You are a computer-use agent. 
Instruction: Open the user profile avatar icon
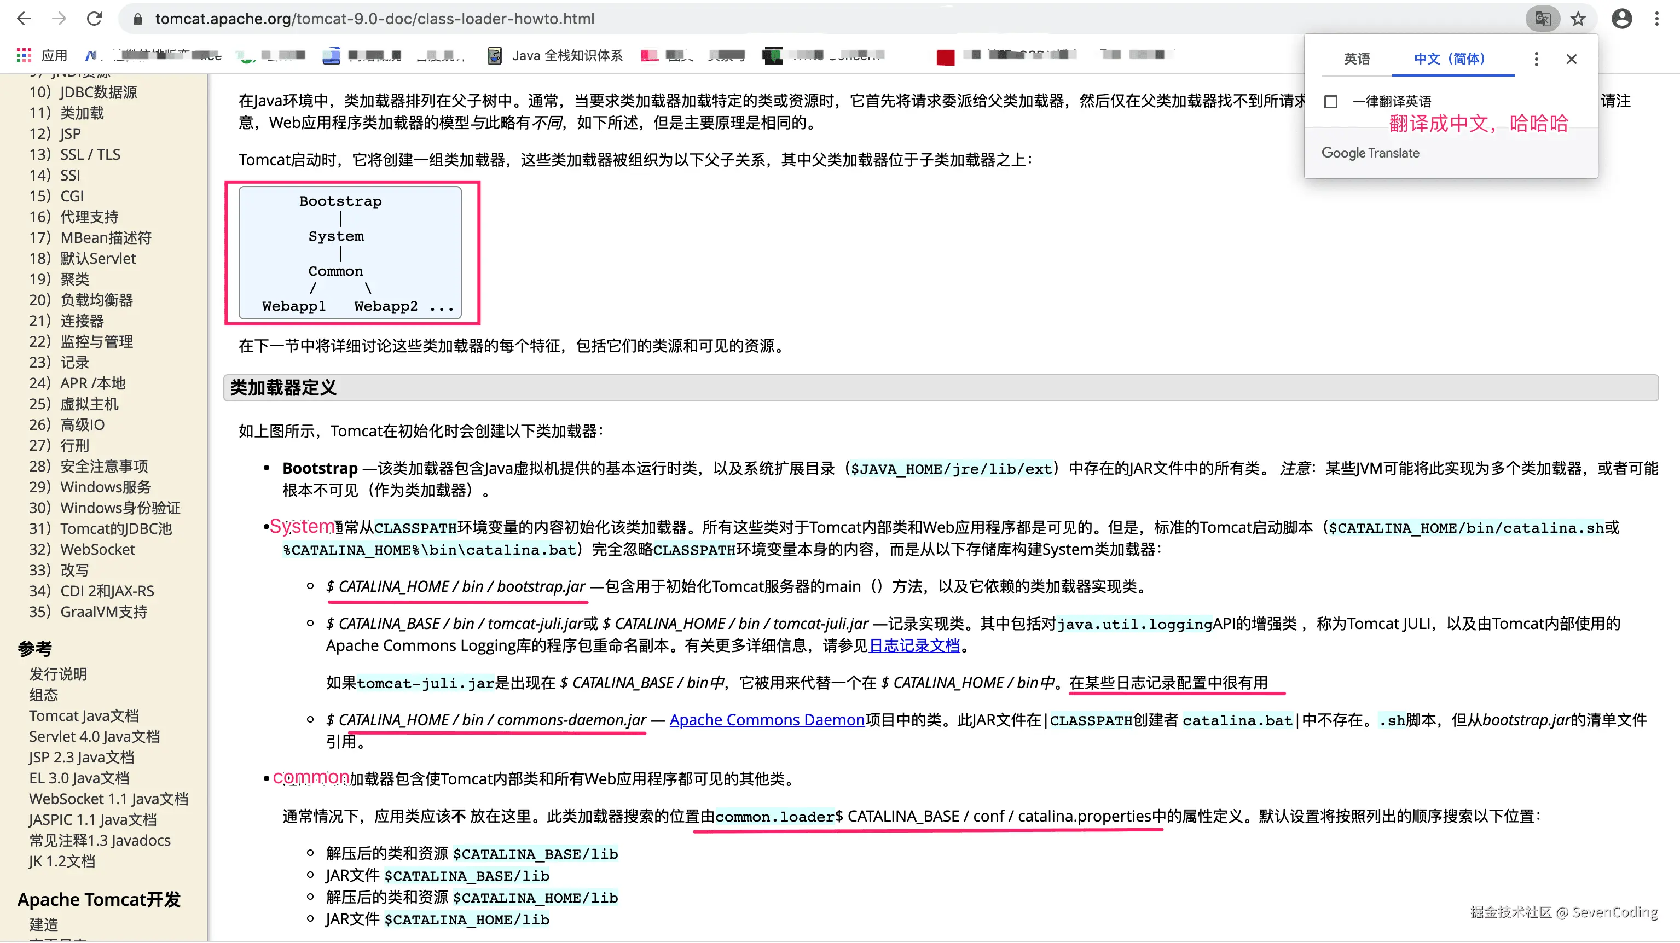[x=1621, y=18]
